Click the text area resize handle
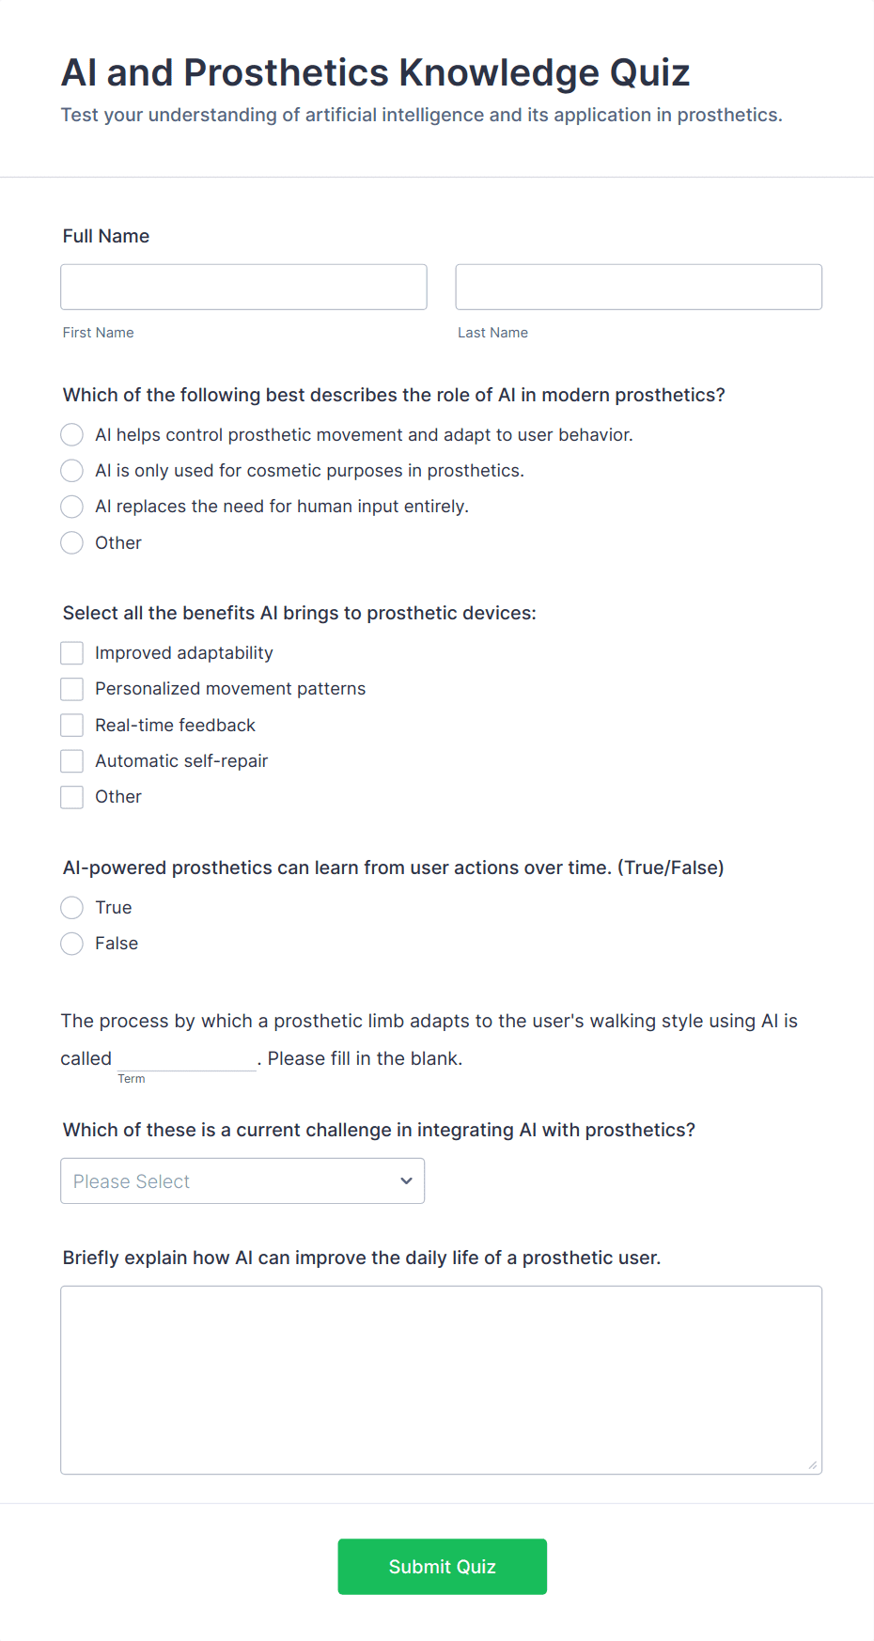The width and height of the screenshot is (874, 1641). [813, 1465]
